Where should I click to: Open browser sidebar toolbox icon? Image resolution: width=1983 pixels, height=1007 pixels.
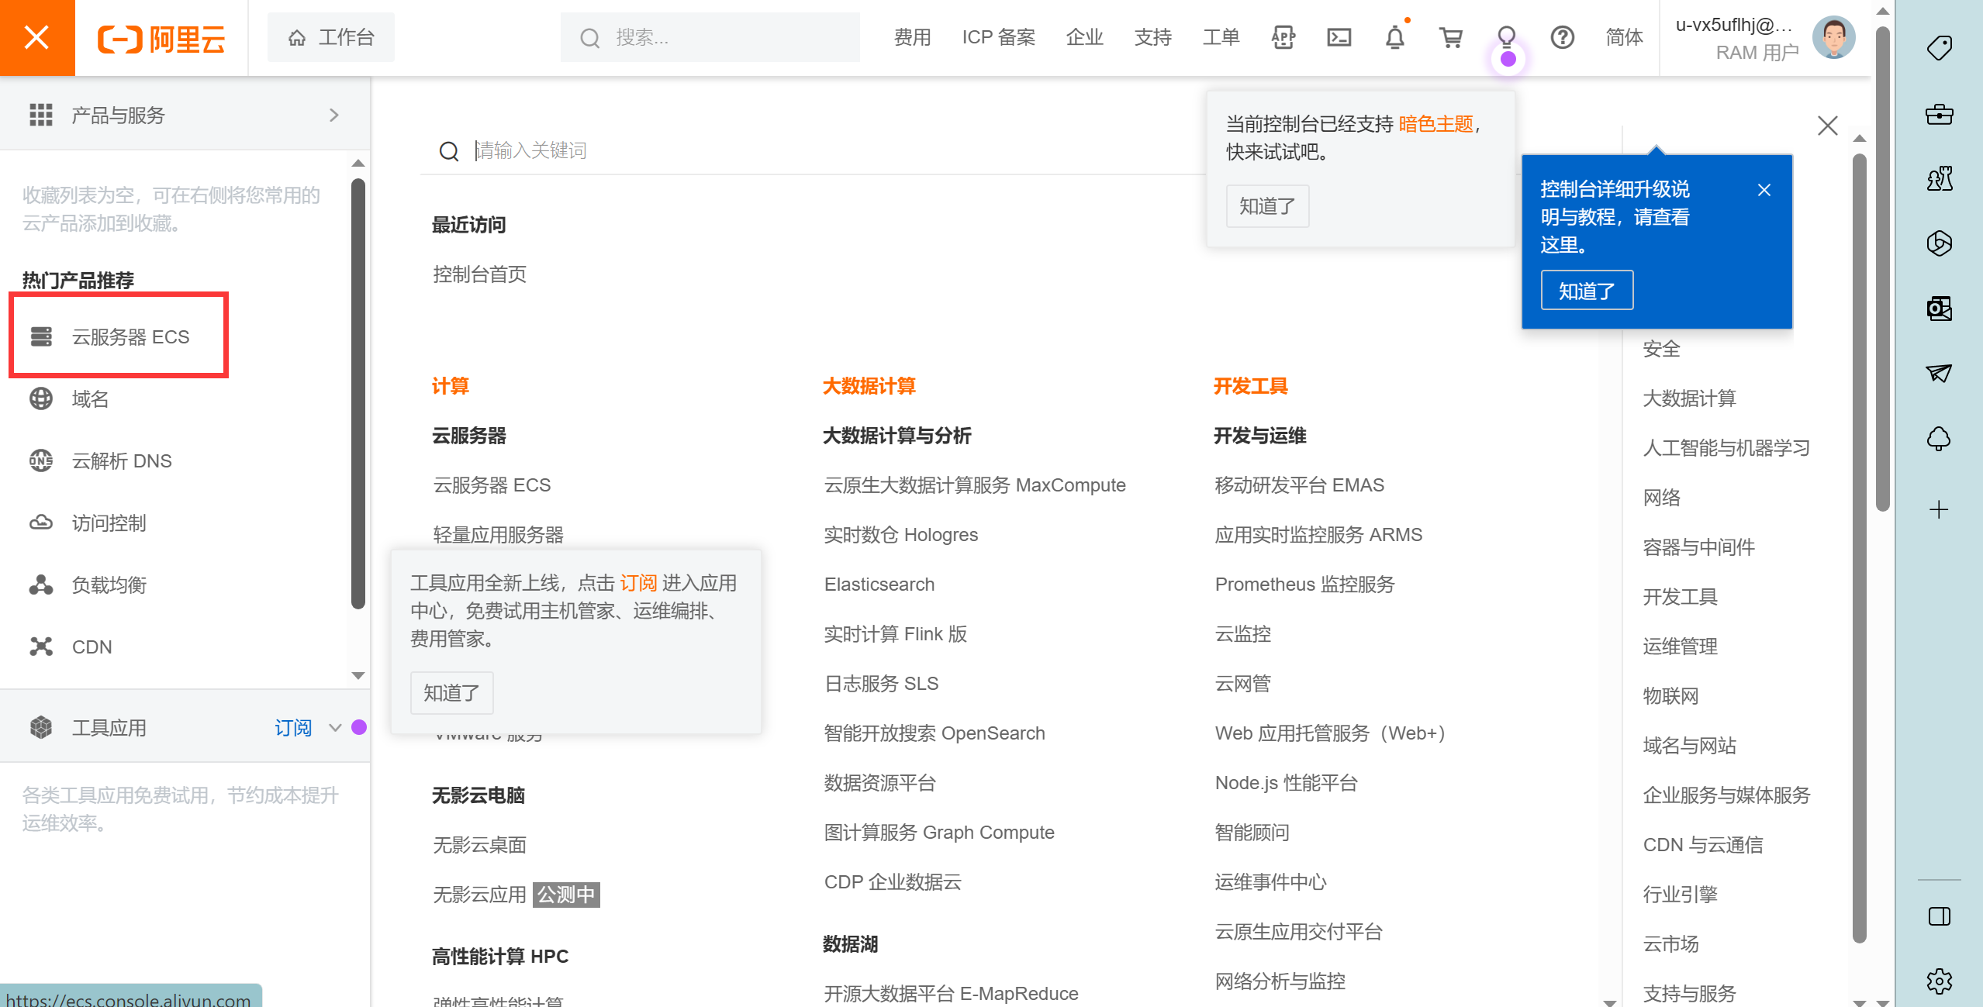[x=1939, y=115]
